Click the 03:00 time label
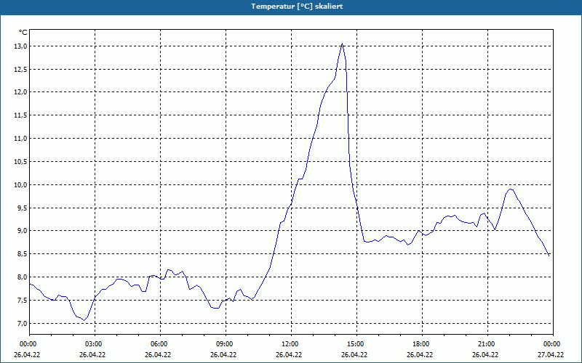 point(95,344)
